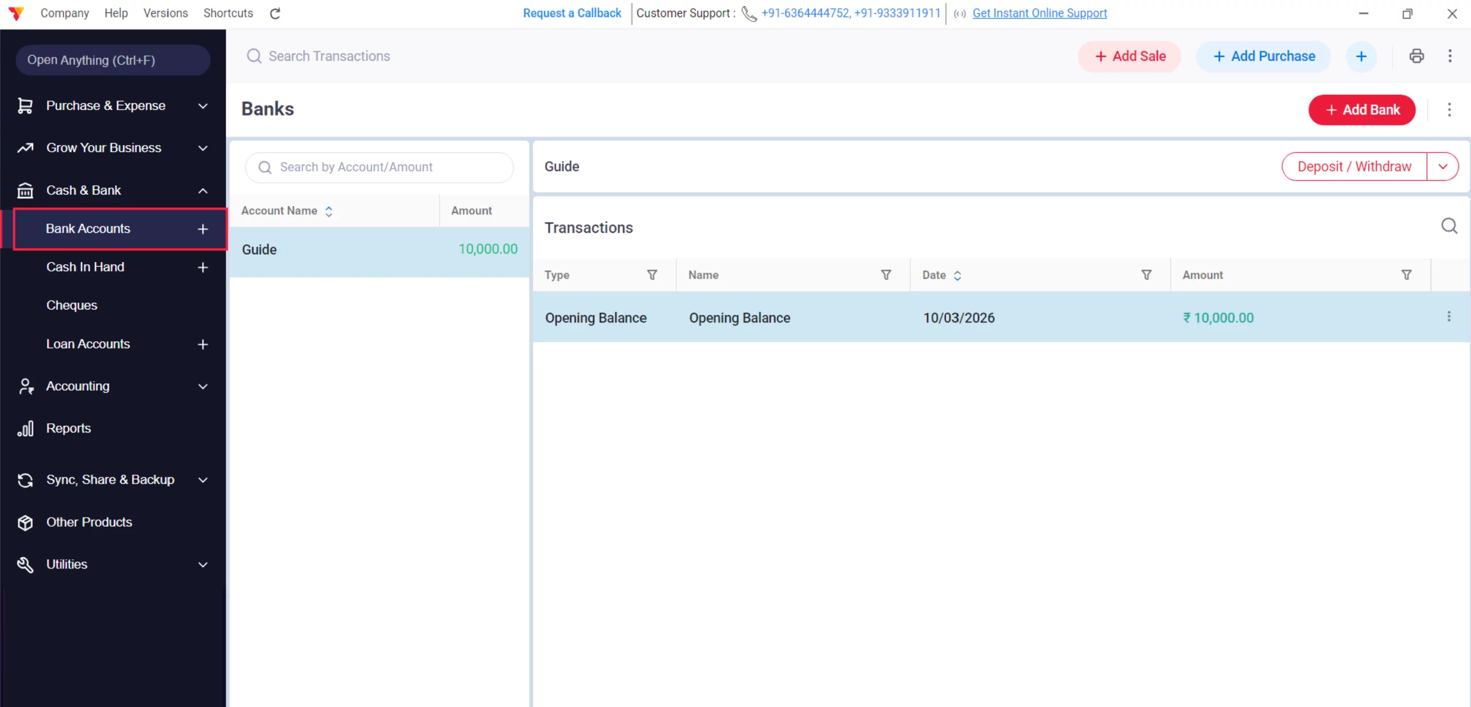Open the filter icon on the Type column

click(x=652, y=275)
